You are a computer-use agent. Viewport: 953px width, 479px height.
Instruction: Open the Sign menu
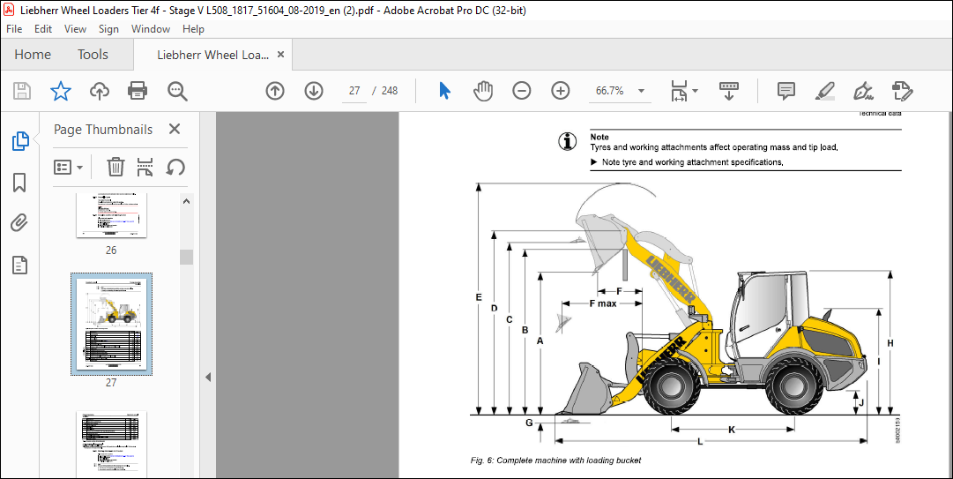point(108,28)
